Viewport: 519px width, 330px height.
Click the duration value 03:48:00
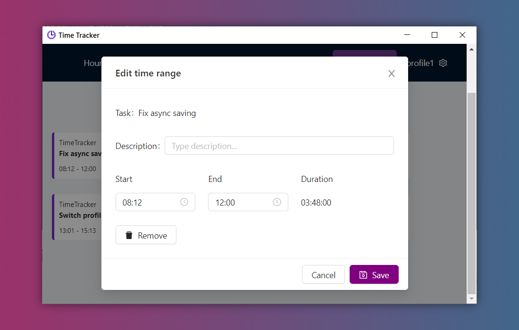[x=316, y=202]
